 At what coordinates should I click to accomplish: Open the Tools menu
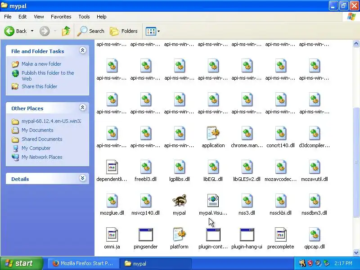84,17
